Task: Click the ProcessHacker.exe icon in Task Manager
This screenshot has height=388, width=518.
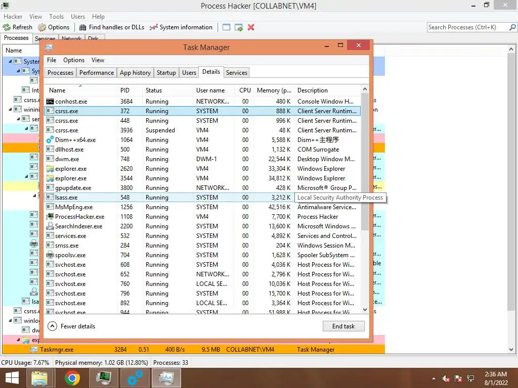Action: click(50, 216)
